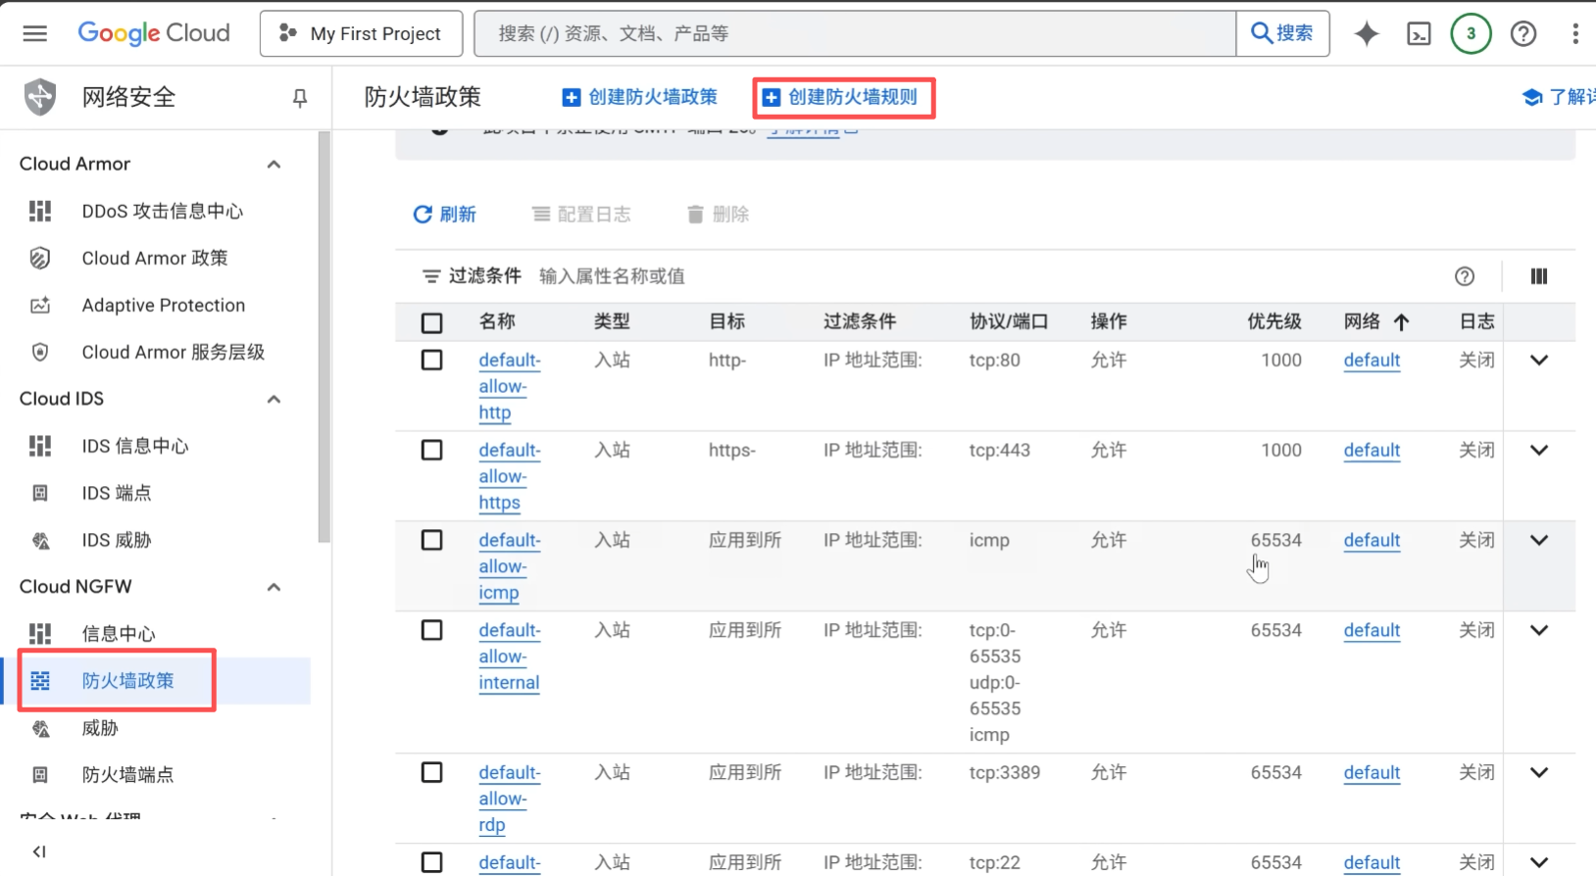Viewport: 1596px width, 876px height.
Task: Check the select-all checkbox in table header
Action: point(431,322)
